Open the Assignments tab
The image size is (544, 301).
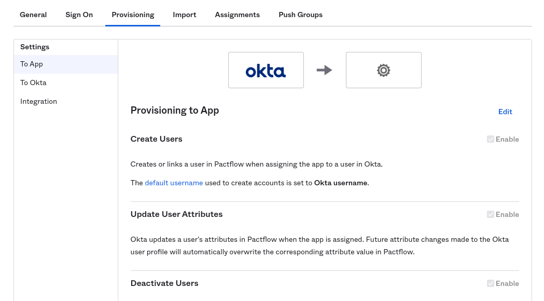(x=237, y=15)
